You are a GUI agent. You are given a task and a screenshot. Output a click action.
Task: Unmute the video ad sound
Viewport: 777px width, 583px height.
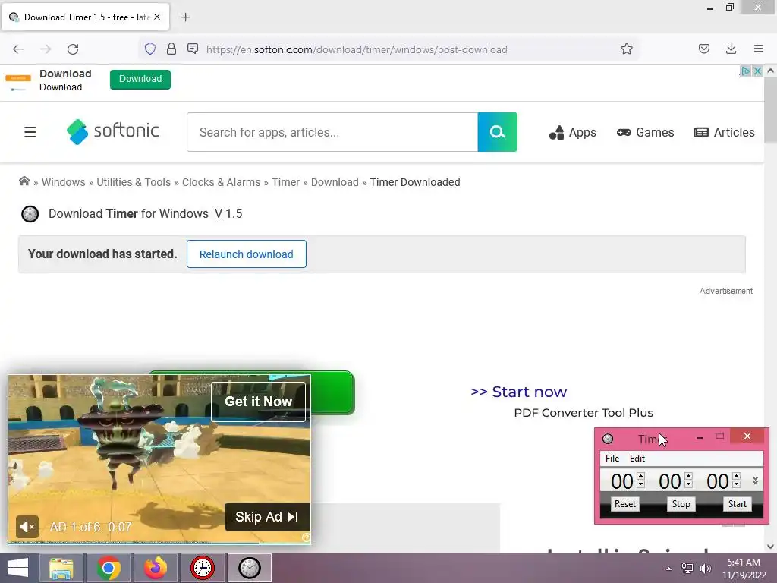pos(27,527)
